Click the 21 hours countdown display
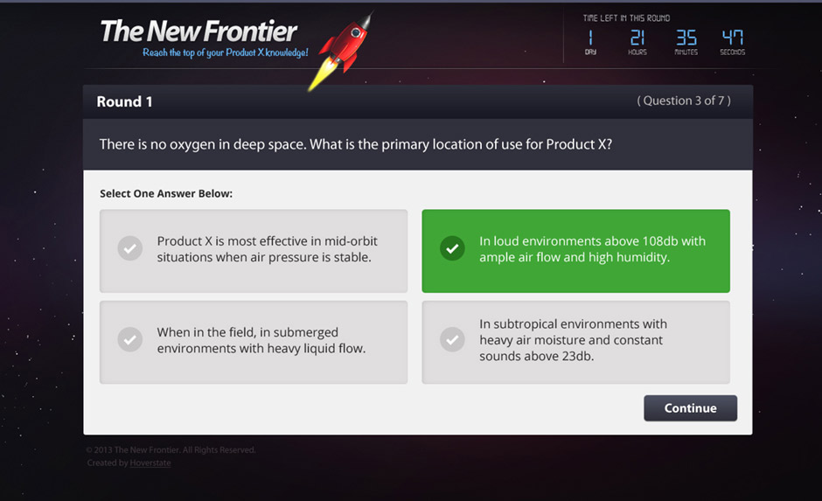The image size is (822, 501). (637, 38)
